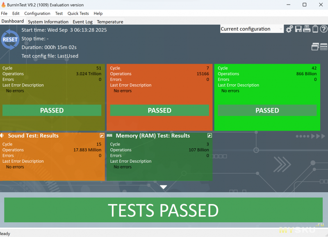The height and width of the screenshot is (237, 328).
Task: Click No errors text in Memory Test panel
Action: pos(123,167)
